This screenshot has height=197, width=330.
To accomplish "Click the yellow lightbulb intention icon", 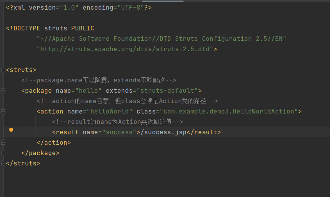I will (11, 130).
